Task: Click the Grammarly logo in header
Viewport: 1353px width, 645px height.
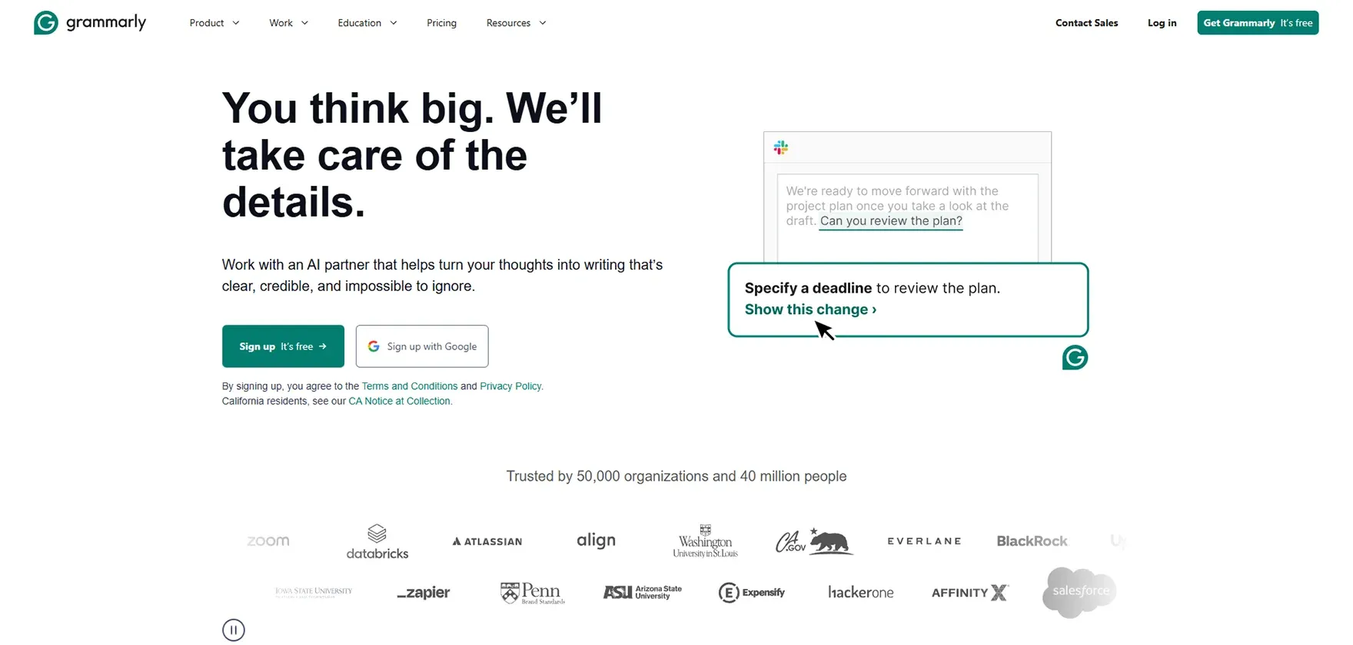Action: point(90,23)
